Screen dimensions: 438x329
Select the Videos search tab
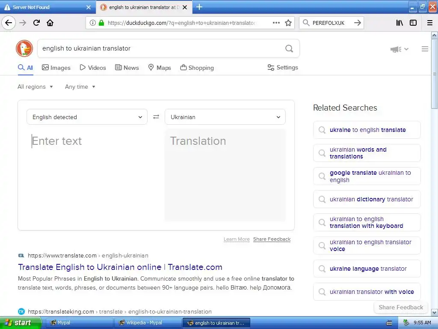pos(93,68)
